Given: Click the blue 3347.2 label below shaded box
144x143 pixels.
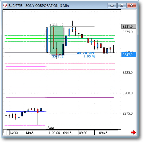Looking at the screenshot, I should pyautogui.click(x=58, y=56).
